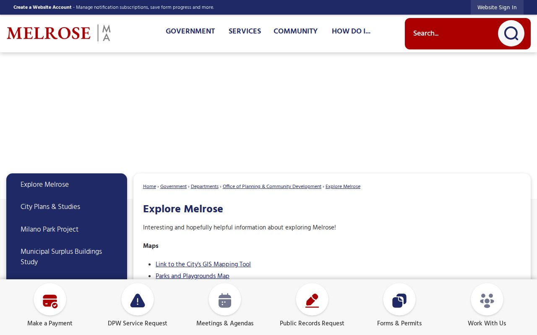
Task: Open the Community menu
Action: point(295,31)
